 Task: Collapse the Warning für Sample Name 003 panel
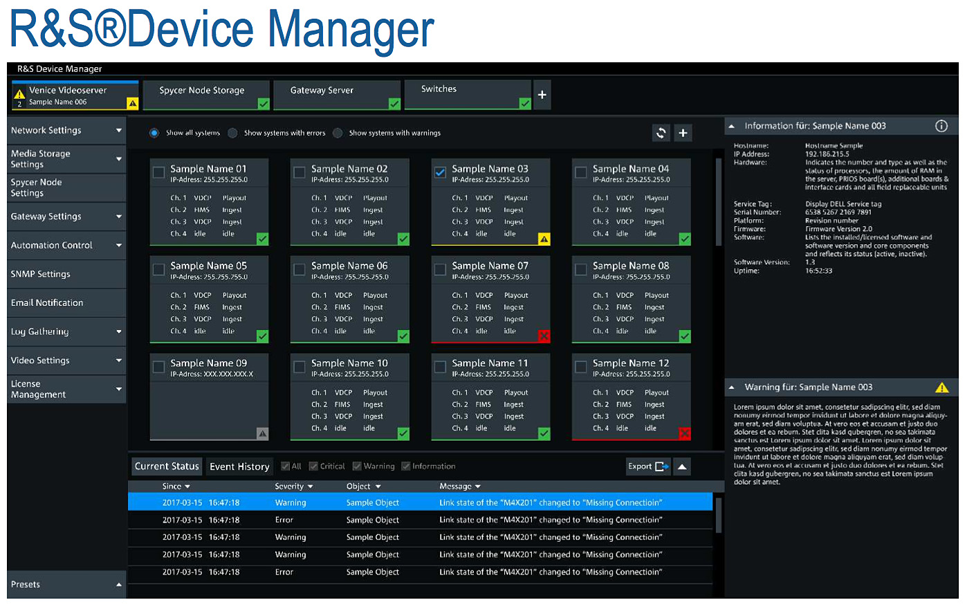click(731, 388)
